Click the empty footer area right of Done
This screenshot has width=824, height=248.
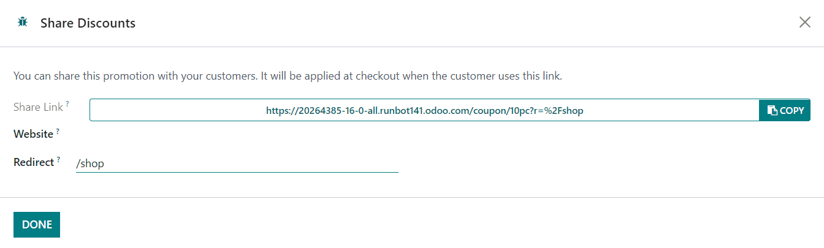pos(429,224)
